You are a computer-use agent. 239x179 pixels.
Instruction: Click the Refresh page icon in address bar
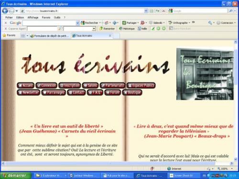157,11
